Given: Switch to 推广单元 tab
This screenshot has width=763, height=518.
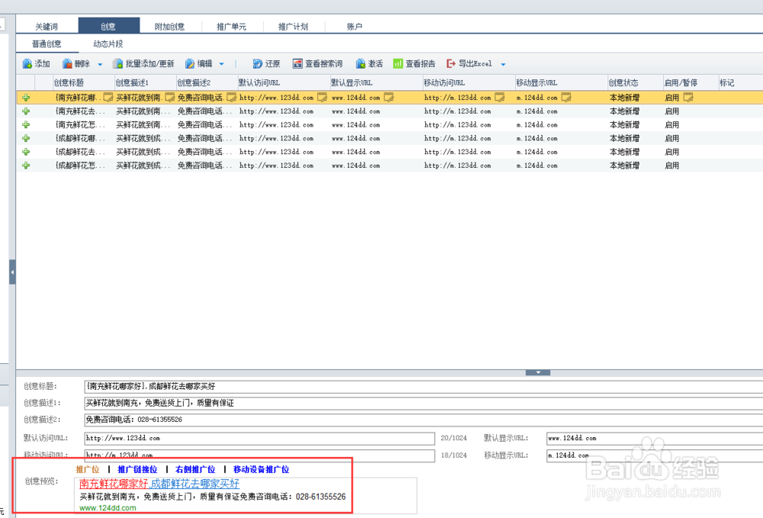Looking at the screenshot, I should click(232, 26).
